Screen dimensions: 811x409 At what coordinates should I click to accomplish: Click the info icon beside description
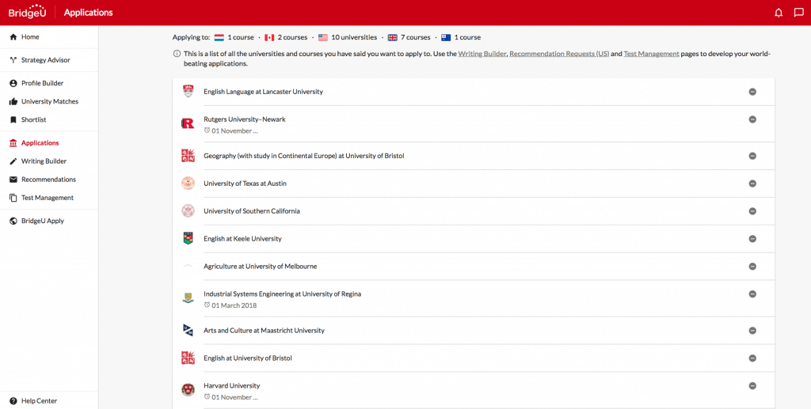[177, 54]
